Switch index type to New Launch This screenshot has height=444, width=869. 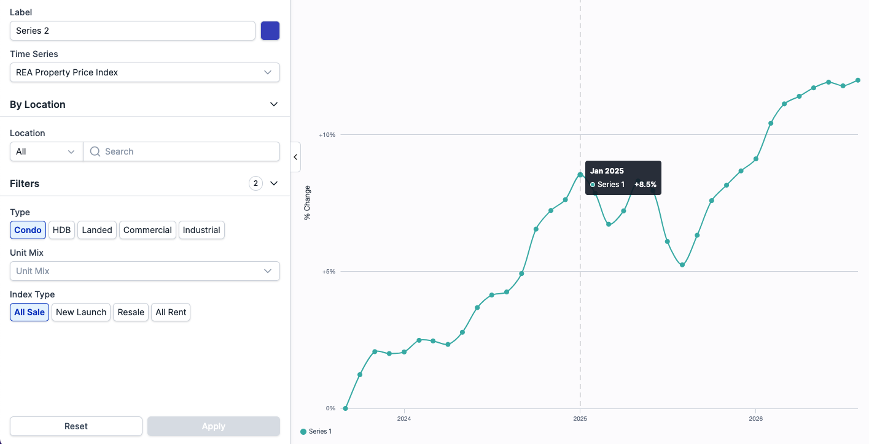81,312
